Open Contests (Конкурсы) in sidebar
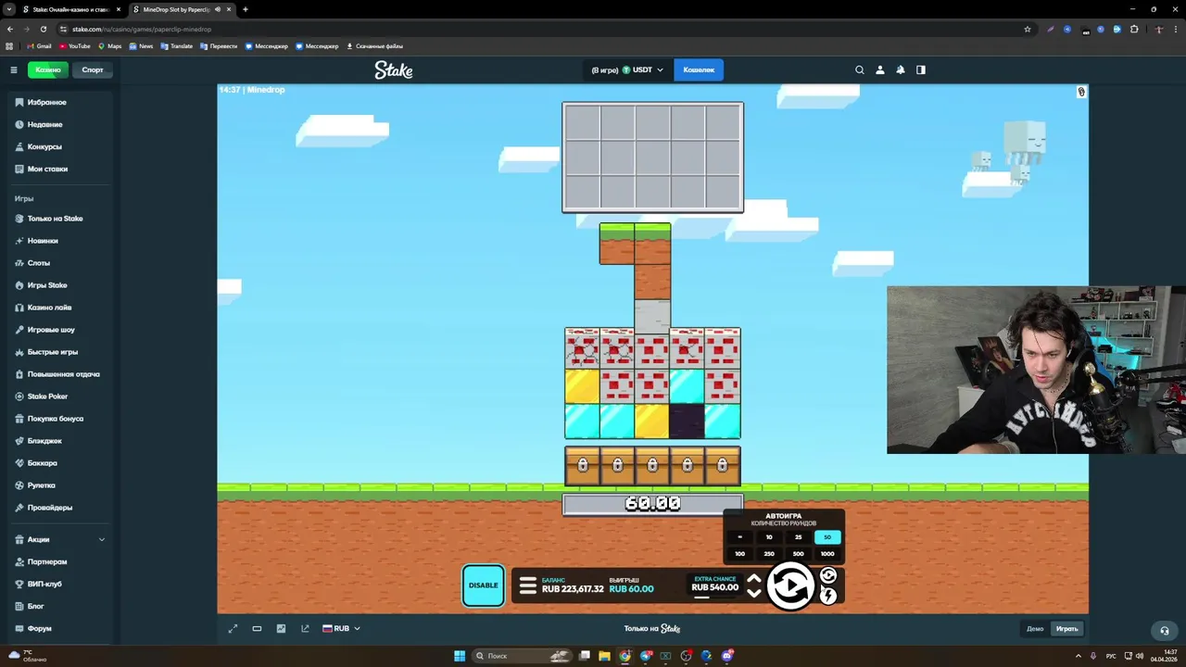Image resolution: width=1186 pixels, height=667 pixels. (x=60, y=146)
